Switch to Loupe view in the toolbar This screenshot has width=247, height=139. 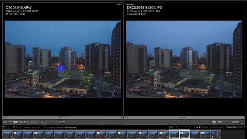pyautogui.click(x=10, y=122)
